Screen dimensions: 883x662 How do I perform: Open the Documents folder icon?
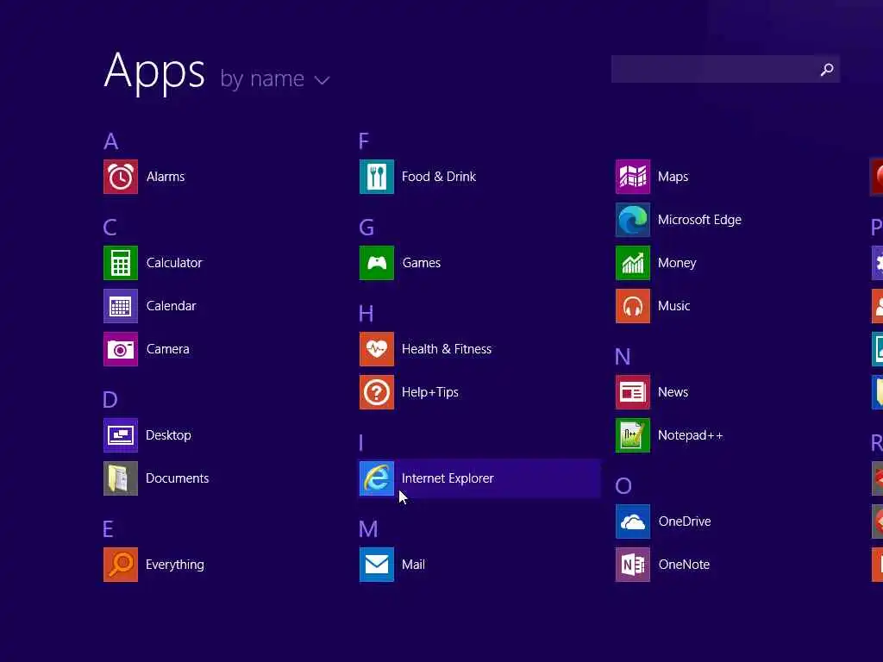coord(121,478)
